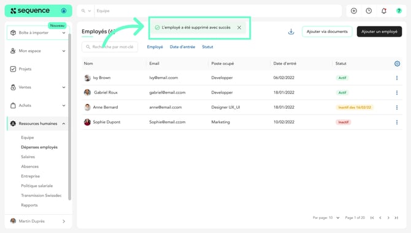Open the Employé filter
Viewport: 411px width, 233px height.
155,46
